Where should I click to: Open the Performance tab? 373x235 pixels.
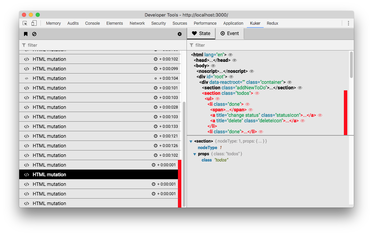205,23
